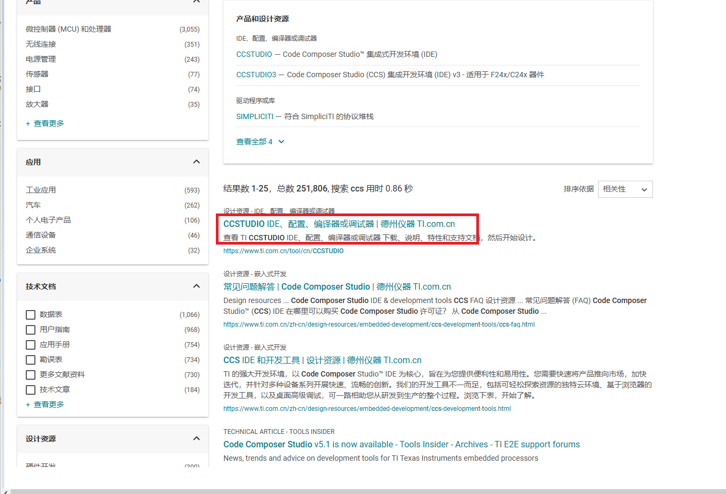726x494 pixels.
Task: Filter by 汽车 application
Action: [33, 205]
